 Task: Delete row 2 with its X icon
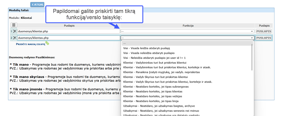(x=15, y=38)
